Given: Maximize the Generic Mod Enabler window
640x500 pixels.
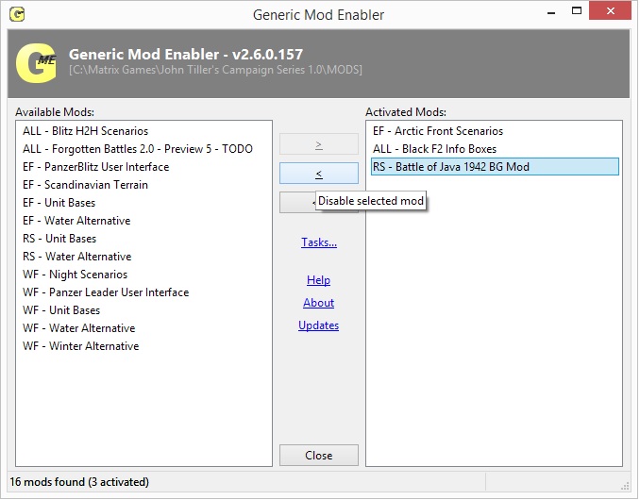Looking at the screenshot, I should tap(577, 11).
